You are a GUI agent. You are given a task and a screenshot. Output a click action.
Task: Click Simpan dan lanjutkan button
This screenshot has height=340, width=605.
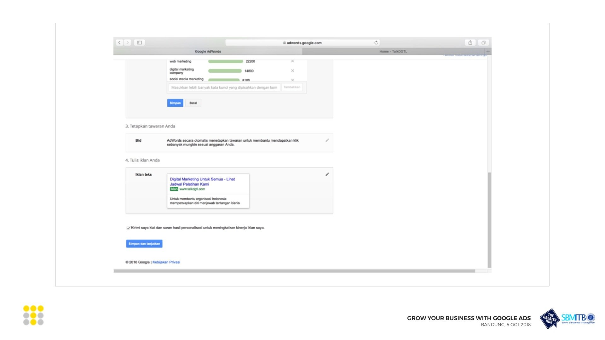(x=144, y=244)
